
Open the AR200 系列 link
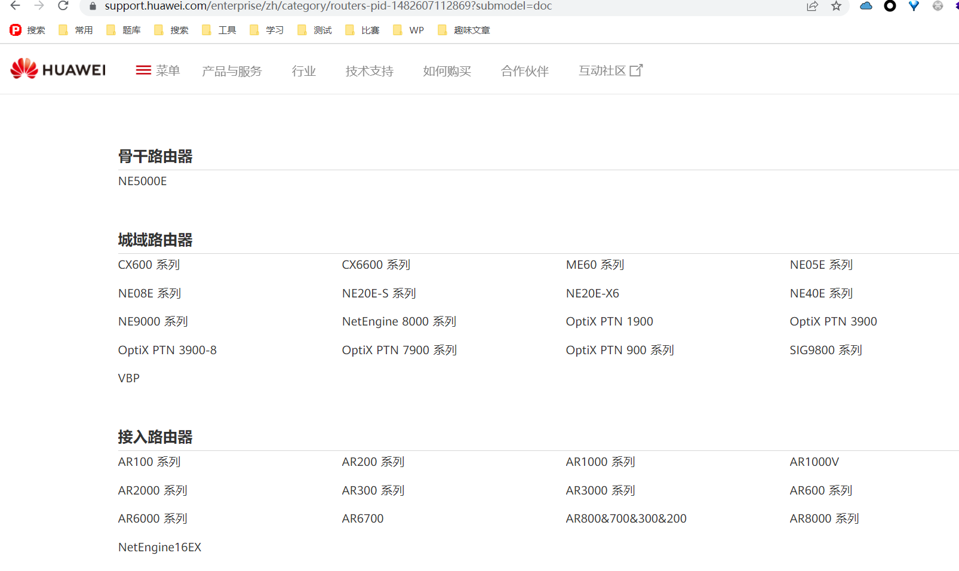(x=373, y=462)
